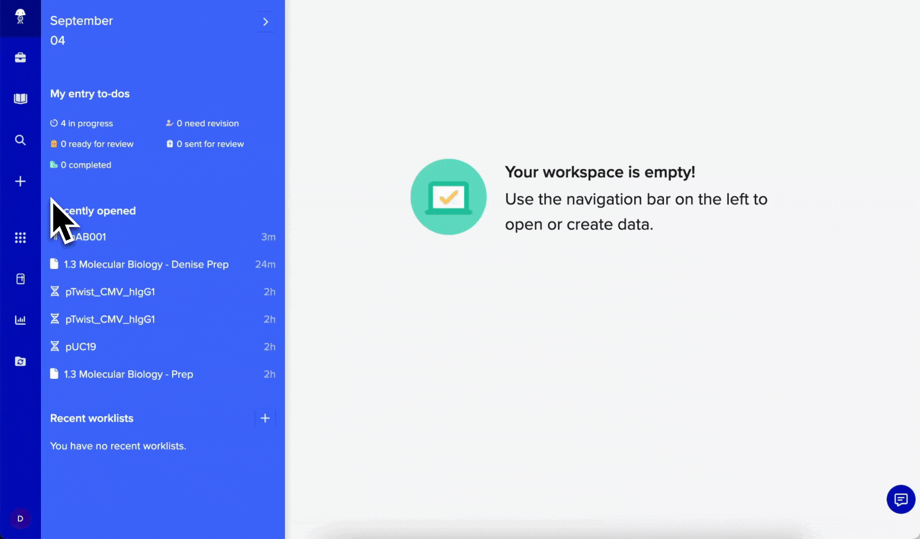Click the Benchling logo icon

20,16
